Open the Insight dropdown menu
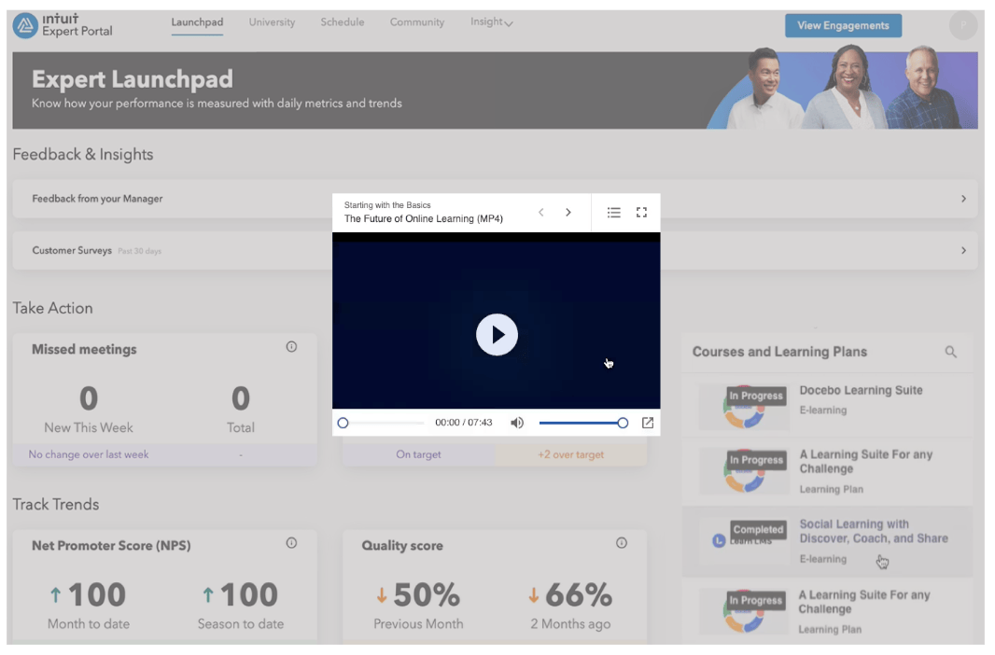The width and height of the screenshot is (995, 655). [491, 22]
